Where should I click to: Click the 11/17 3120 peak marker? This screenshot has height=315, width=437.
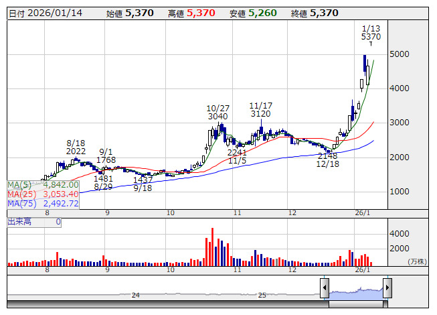(x=260, y=110)
